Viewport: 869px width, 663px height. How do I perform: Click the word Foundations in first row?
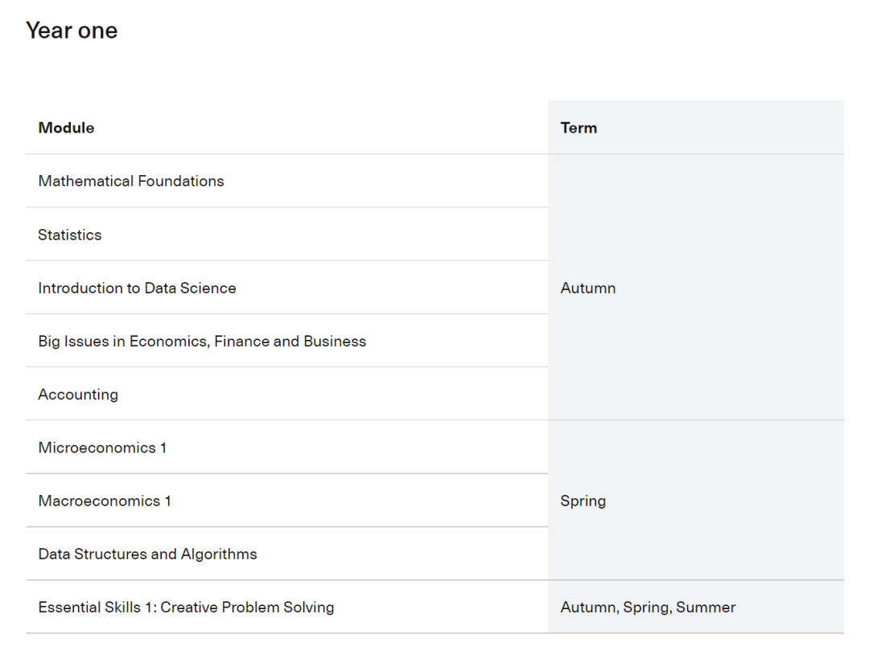[181, 181]
